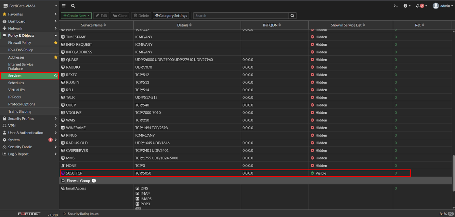Click the Clone button

point(120,16)
